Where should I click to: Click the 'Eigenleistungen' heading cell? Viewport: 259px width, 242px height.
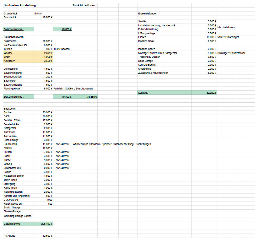pyautogui.click(x=148, y=13)
